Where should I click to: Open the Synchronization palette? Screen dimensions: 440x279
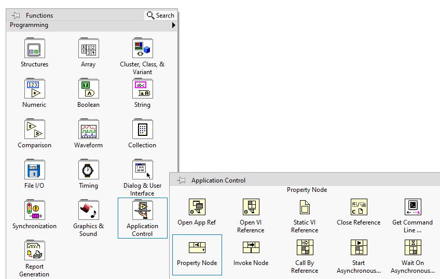[35, 210]
